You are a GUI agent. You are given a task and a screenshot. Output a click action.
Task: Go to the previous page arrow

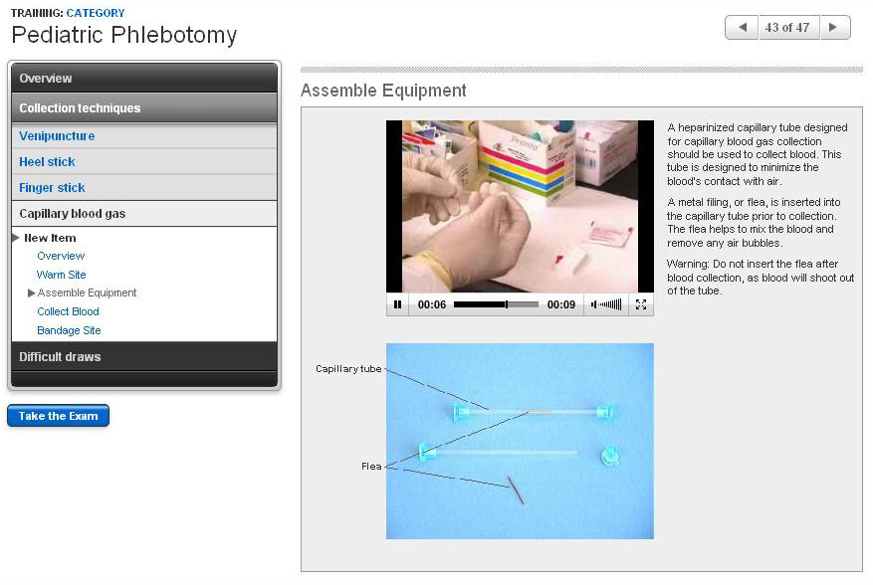click(741, 28)
